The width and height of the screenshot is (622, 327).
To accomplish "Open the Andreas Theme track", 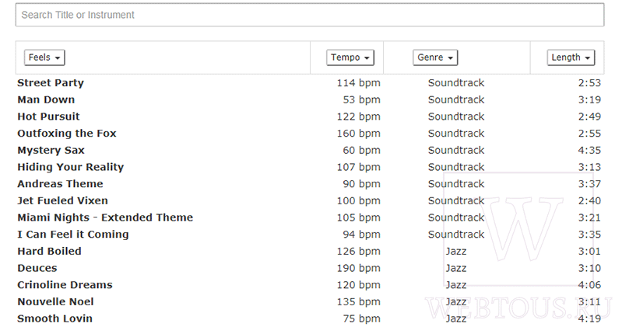I will point(60,184).
